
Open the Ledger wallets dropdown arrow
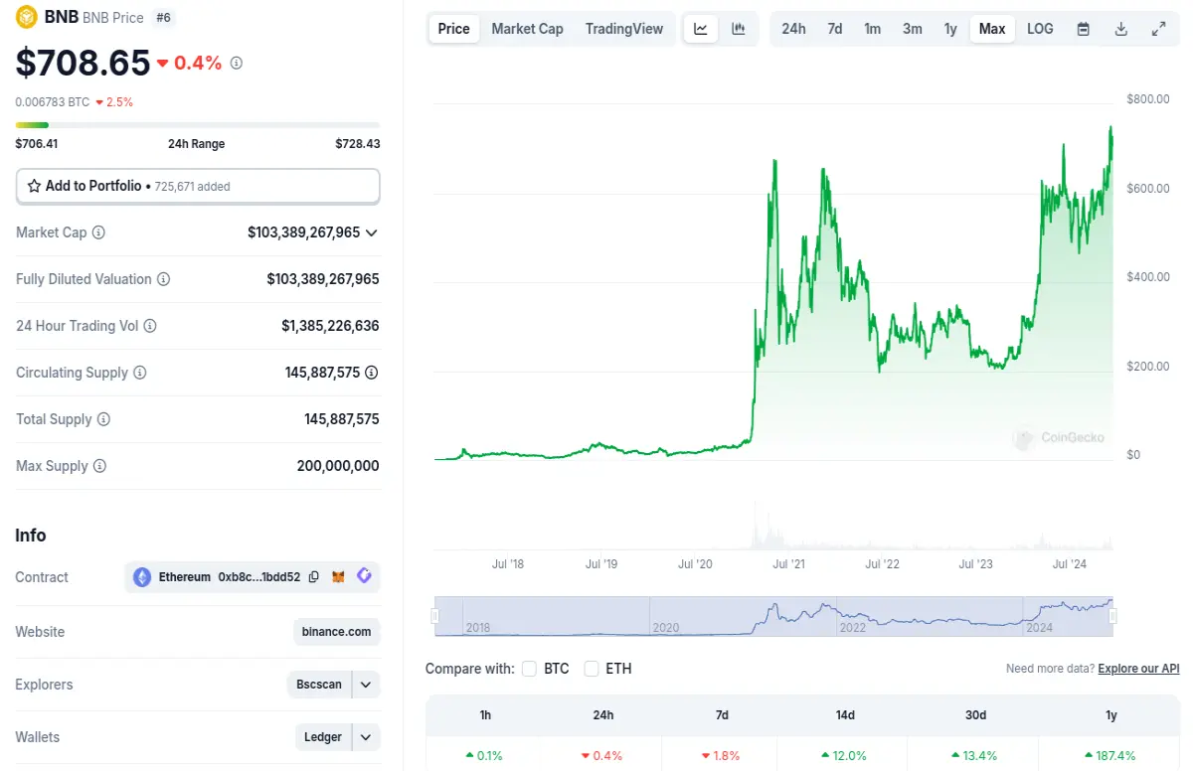pyautogui.click(x=366, y=737)
